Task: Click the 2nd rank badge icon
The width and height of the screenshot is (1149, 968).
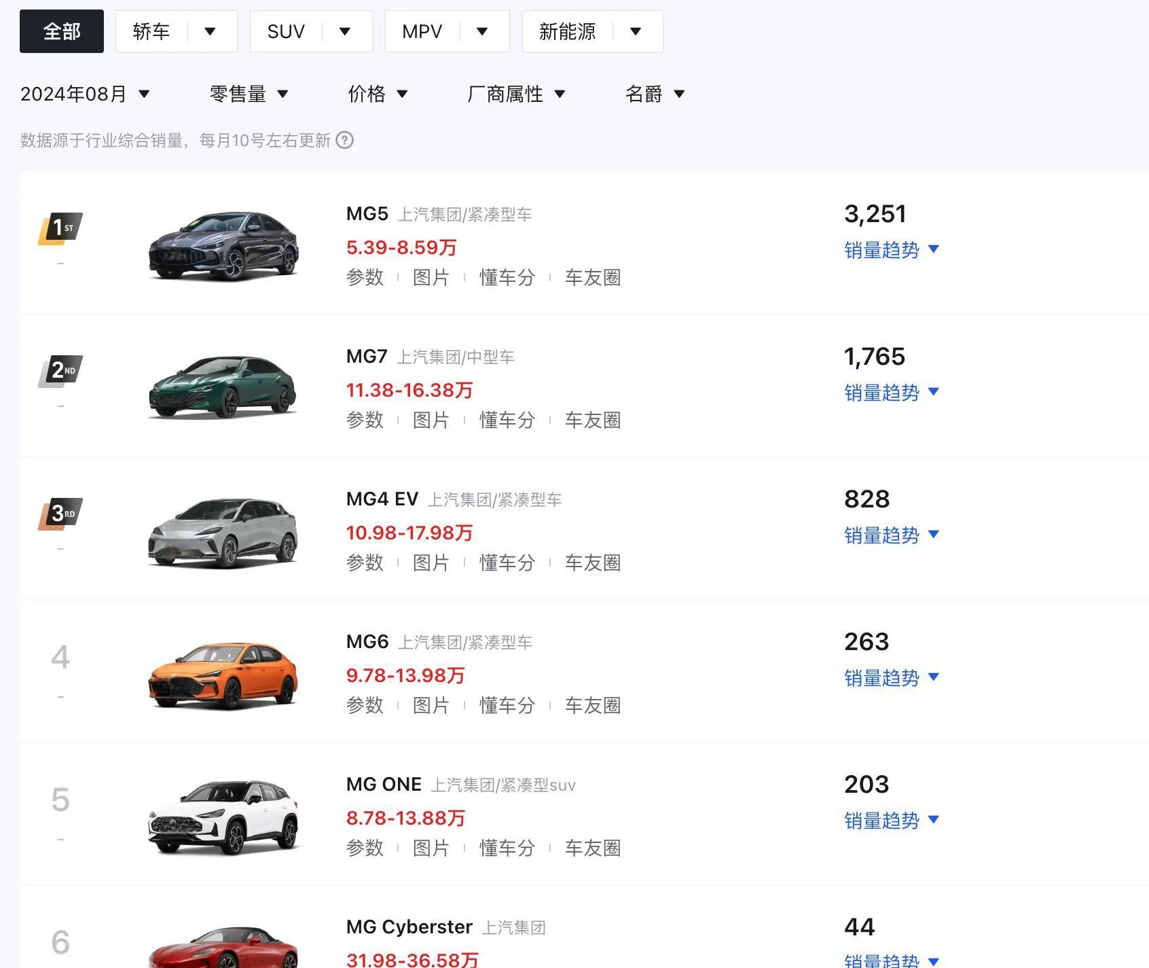Action: pos(60,371)
